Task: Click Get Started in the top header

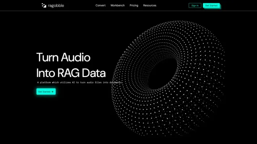Action: [211, 5]
